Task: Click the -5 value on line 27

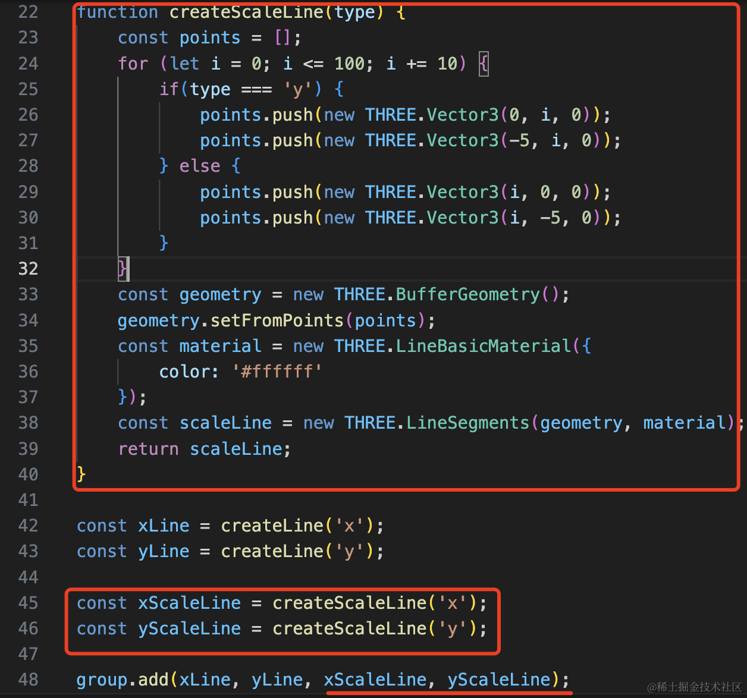Action: click(519, 140)
